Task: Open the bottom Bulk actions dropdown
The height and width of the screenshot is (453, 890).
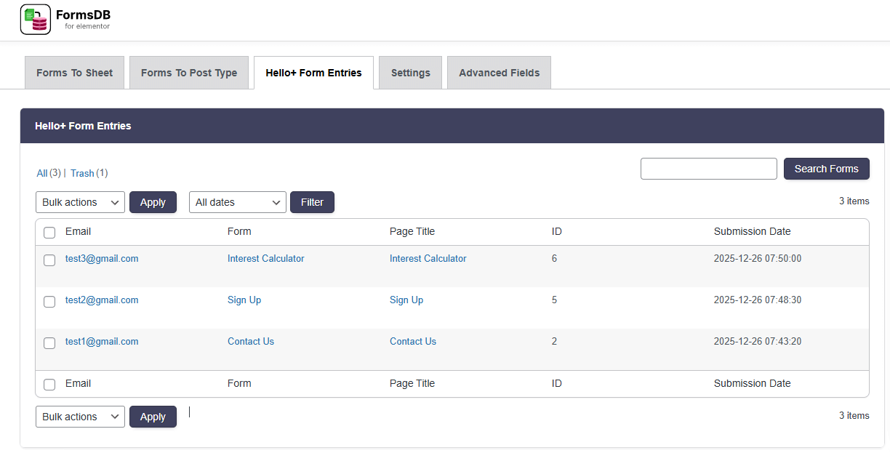Action: click(x=80, y=417)
